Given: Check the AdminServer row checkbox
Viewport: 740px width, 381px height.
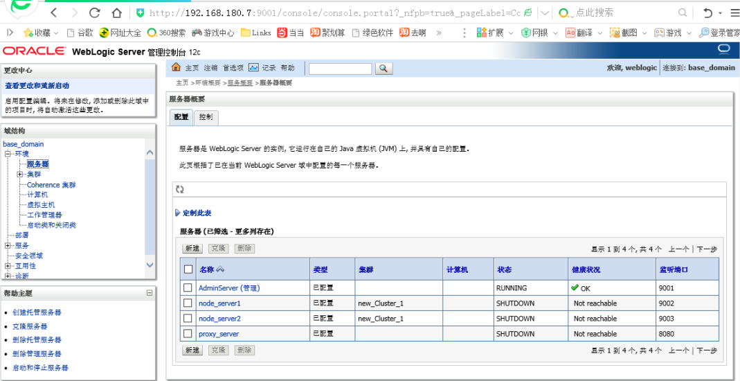Looking at the screenshot, I should coord(188,287).
